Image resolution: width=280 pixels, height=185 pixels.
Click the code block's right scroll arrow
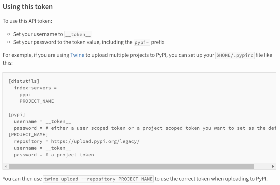[x=273, y=166]
